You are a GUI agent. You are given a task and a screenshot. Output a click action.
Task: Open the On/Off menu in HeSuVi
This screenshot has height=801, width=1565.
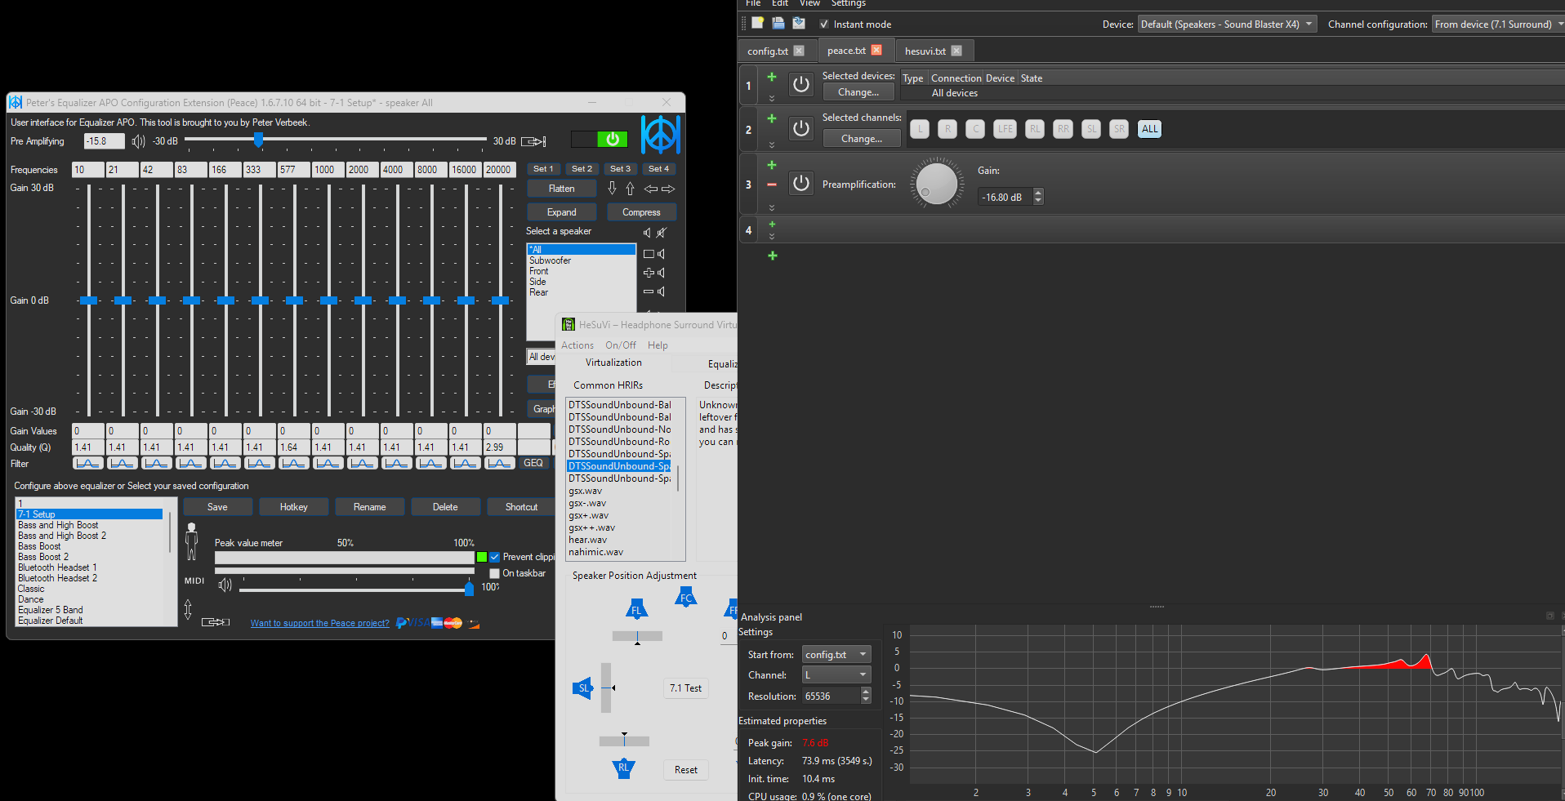point(621,345)
